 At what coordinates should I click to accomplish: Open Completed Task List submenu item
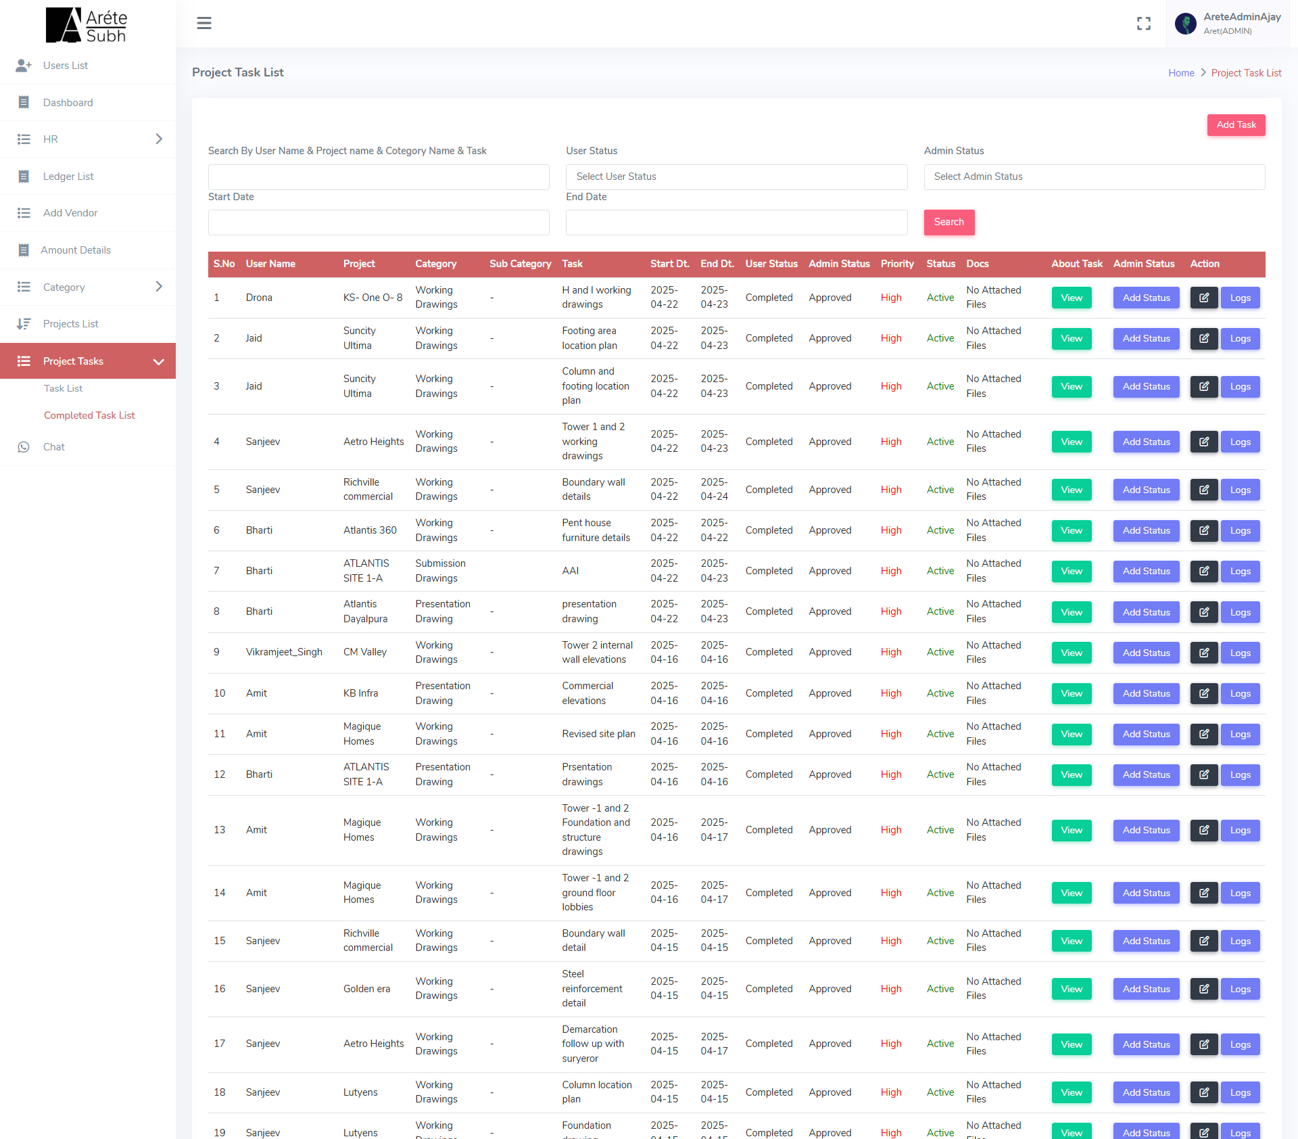click(89, 415)
